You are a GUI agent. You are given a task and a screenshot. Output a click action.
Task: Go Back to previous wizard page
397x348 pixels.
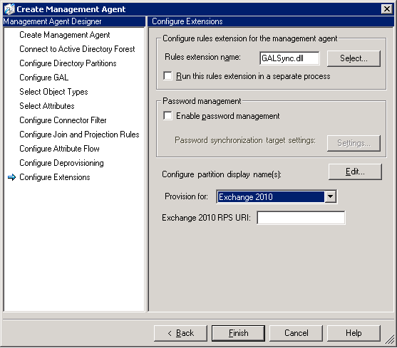point(180,333)
